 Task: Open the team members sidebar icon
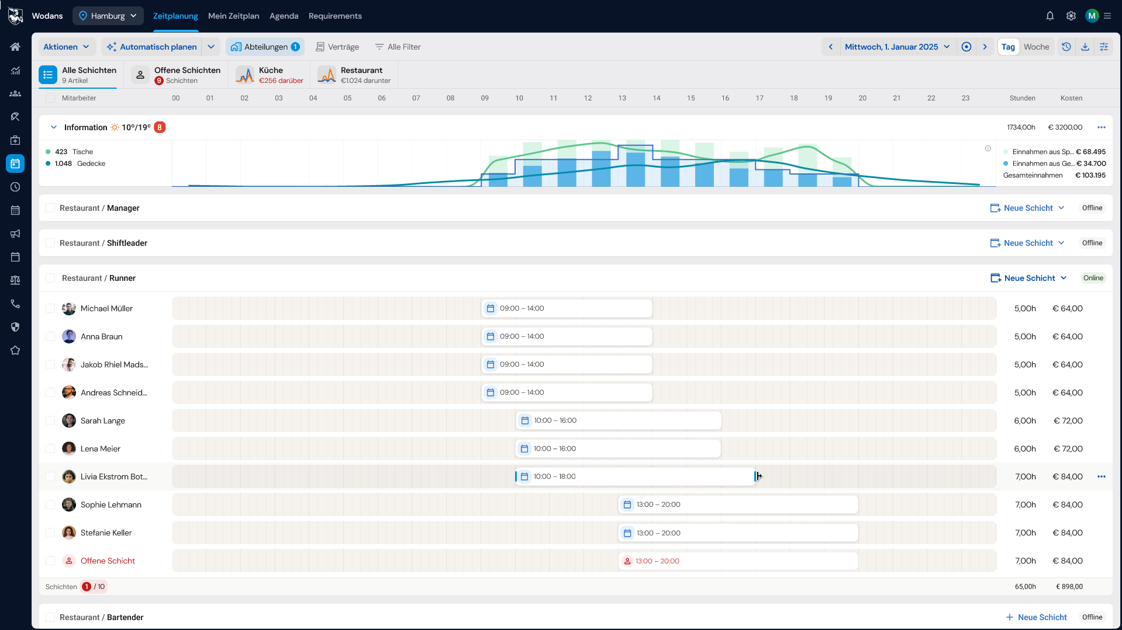pos(15,93)
